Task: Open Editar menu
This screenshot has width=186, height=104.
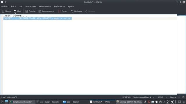Action: point(14,6)
